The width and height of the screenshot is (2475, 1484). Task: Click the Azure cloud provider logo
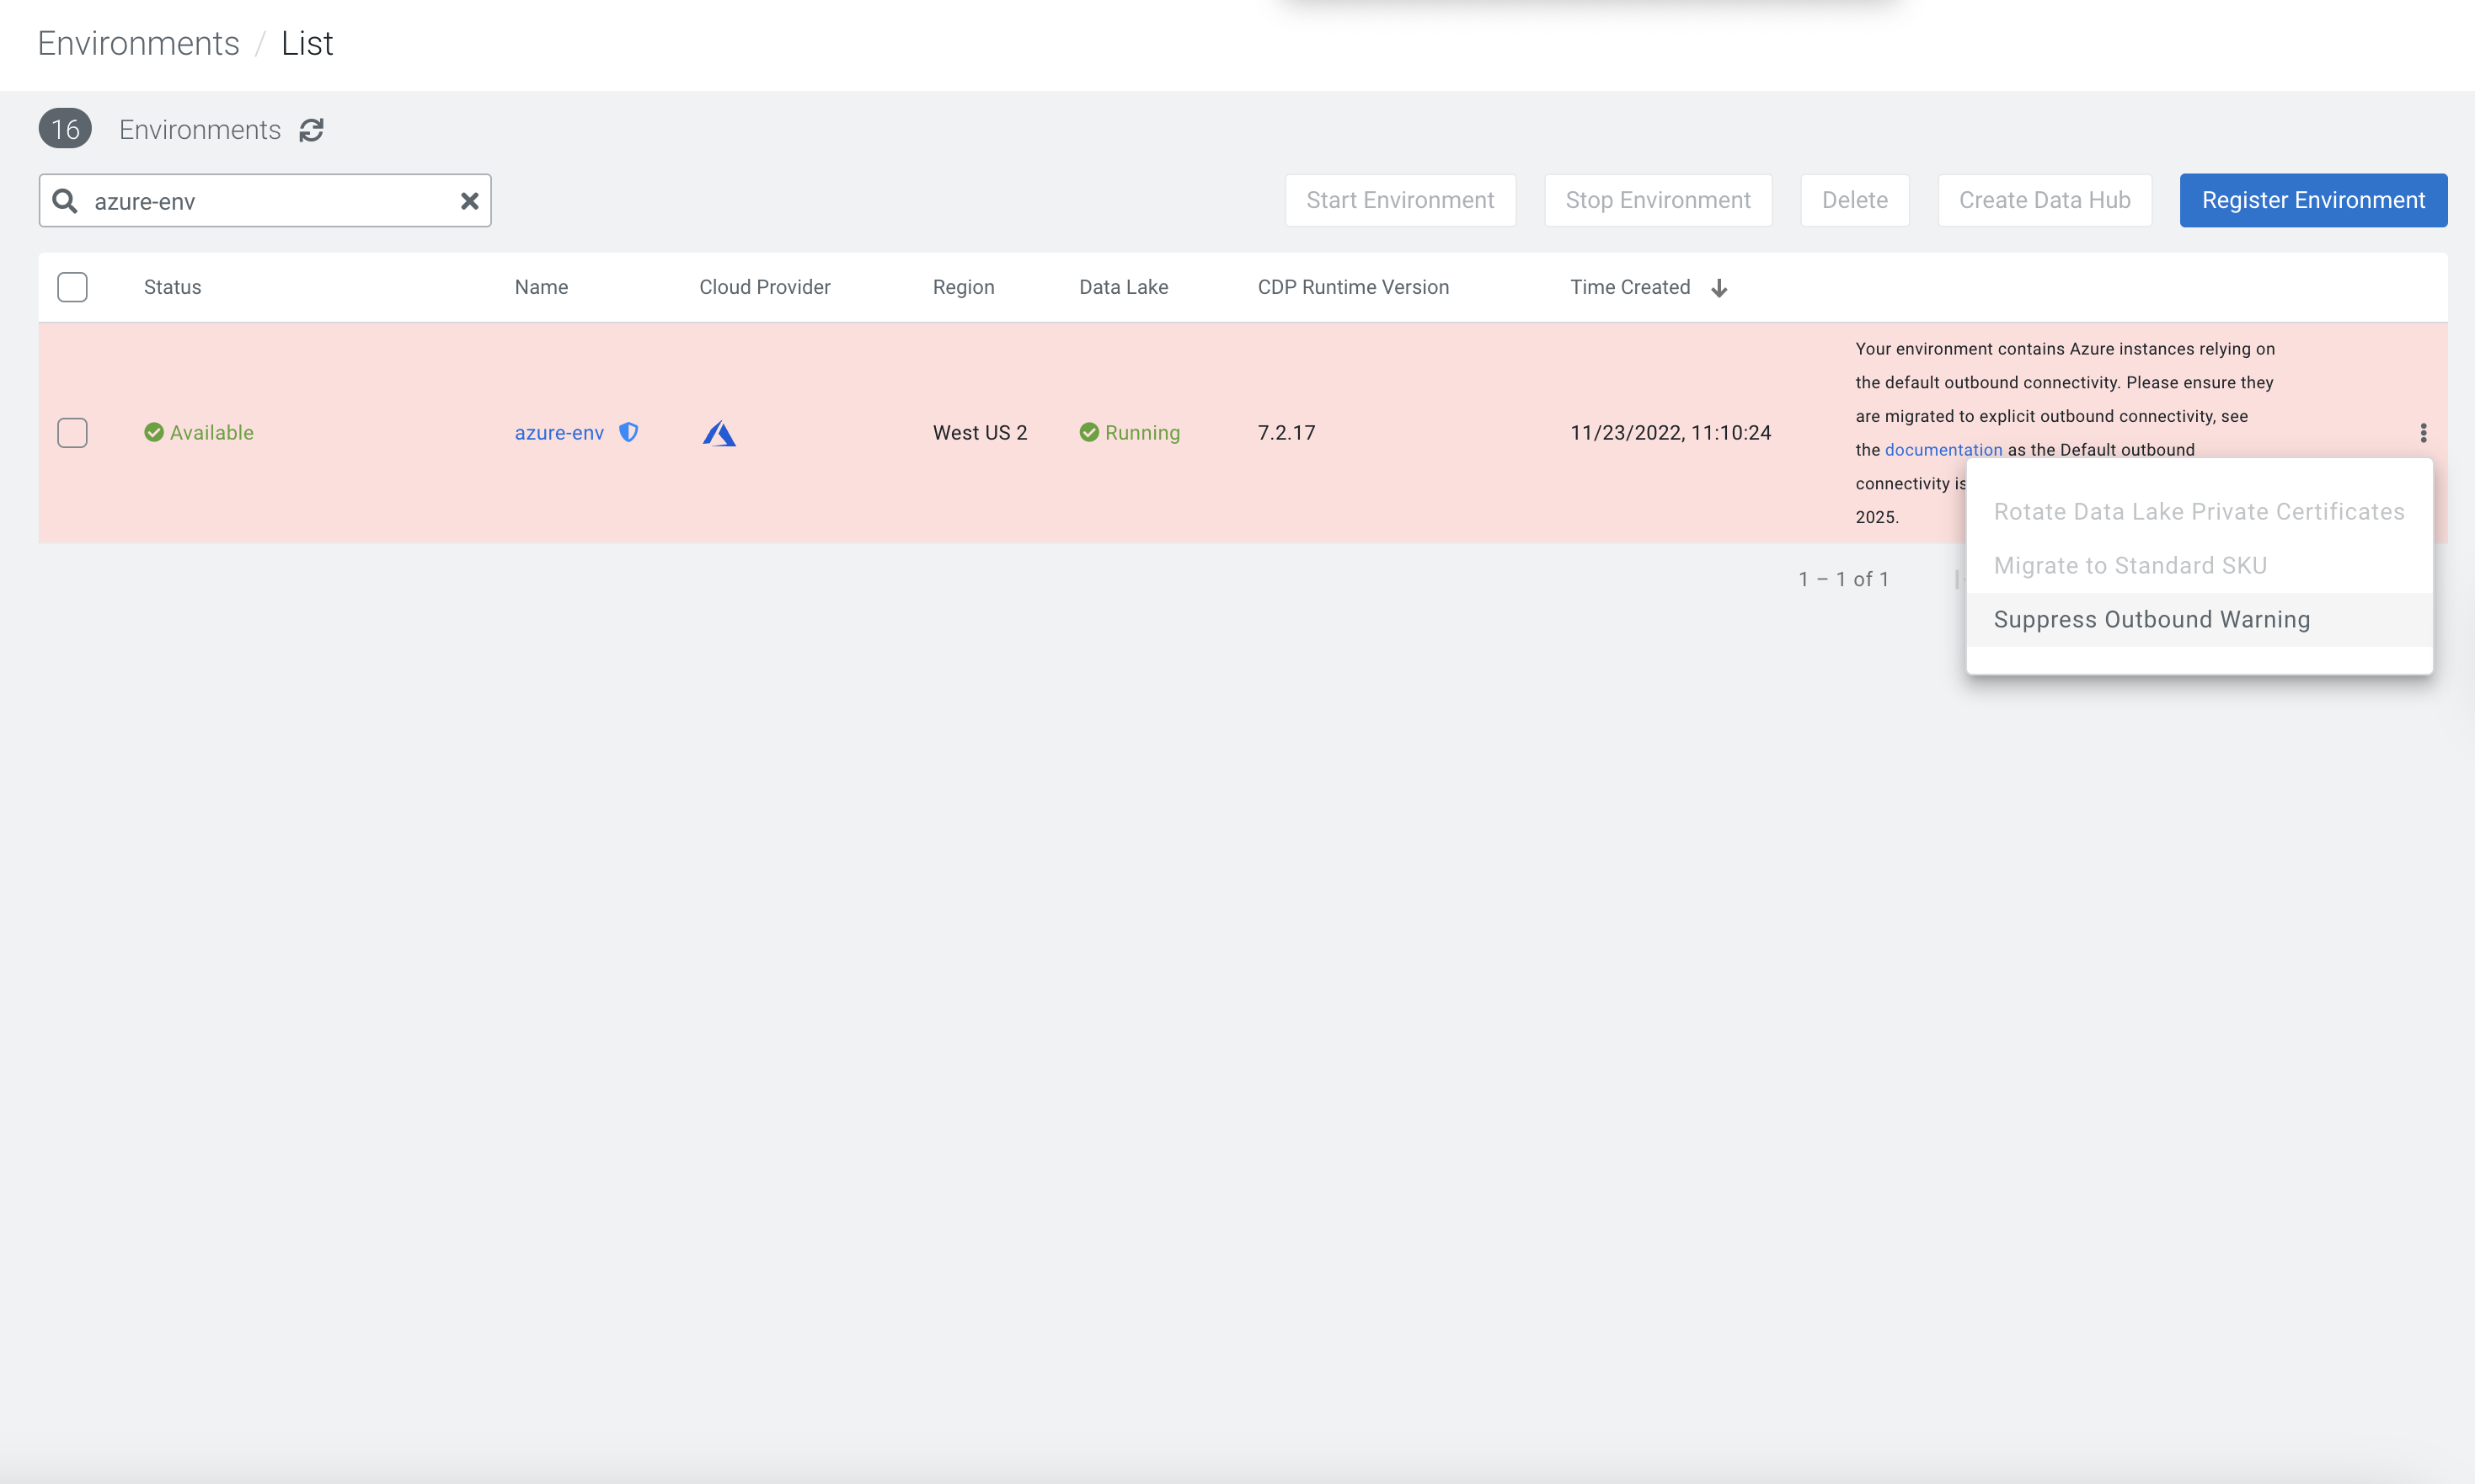point(719,433)
